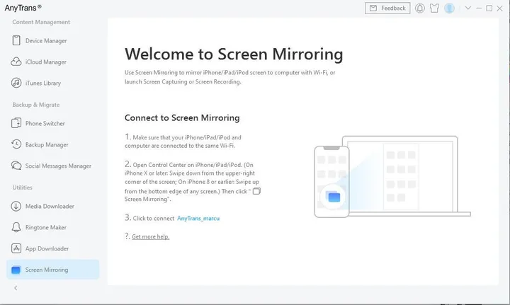Select Phone Switcher menu label

(45, 124)
